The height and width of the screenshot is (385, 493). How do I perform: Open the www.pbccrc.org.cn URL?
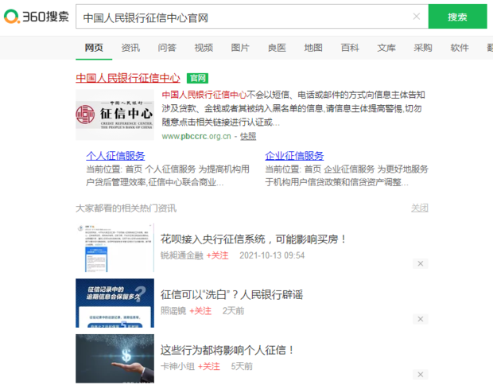(196, 136)
